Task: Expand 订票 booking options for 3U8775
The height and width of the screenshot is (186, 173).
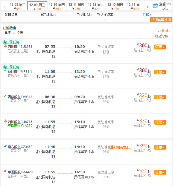Action: click(160, 122)
